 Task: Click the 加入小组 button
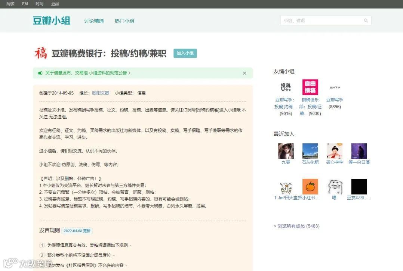(185, 53)
